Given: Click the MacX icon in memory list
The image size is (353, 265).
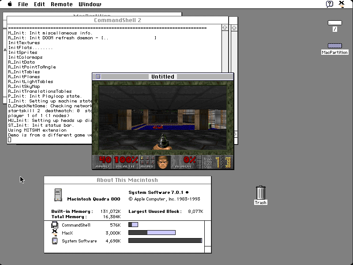Looking at the screenshot, I should click(55, 233).
